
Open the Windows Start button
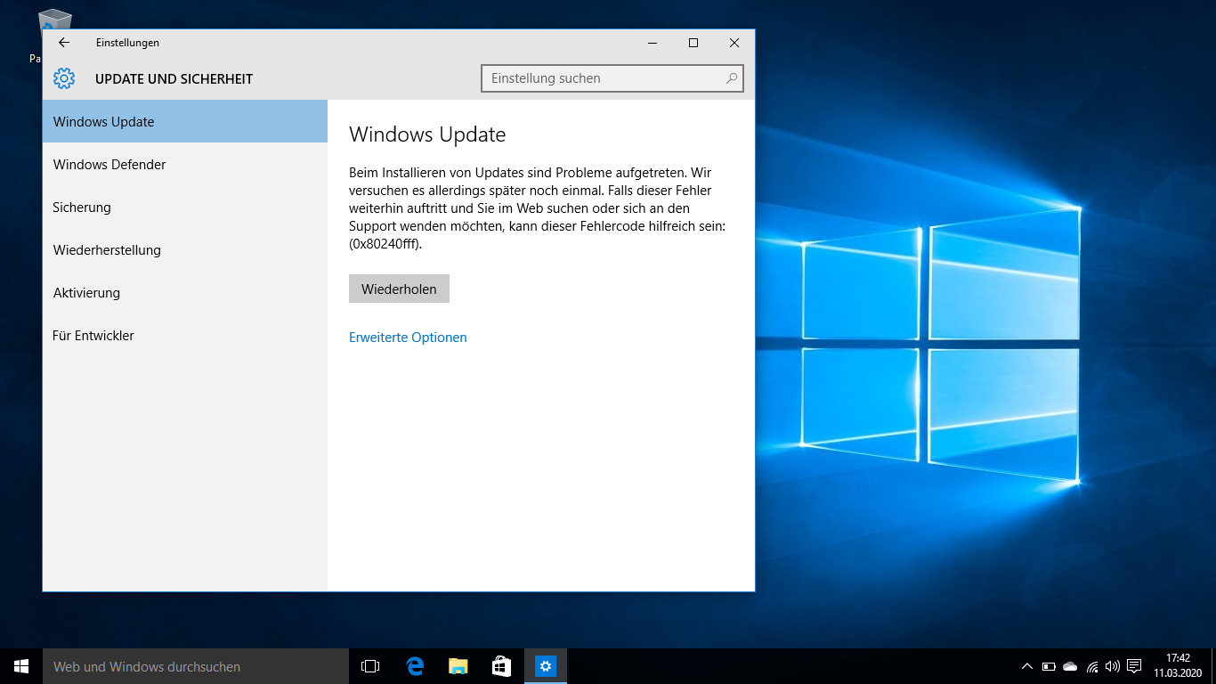click(21, 666)
